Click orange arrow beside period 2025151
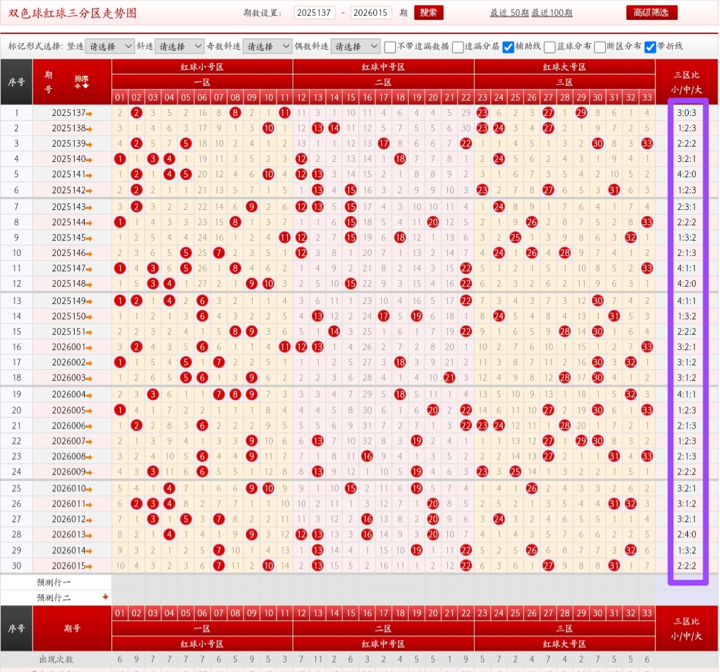Screen dimensions: 720x672 tap(89, 332)
